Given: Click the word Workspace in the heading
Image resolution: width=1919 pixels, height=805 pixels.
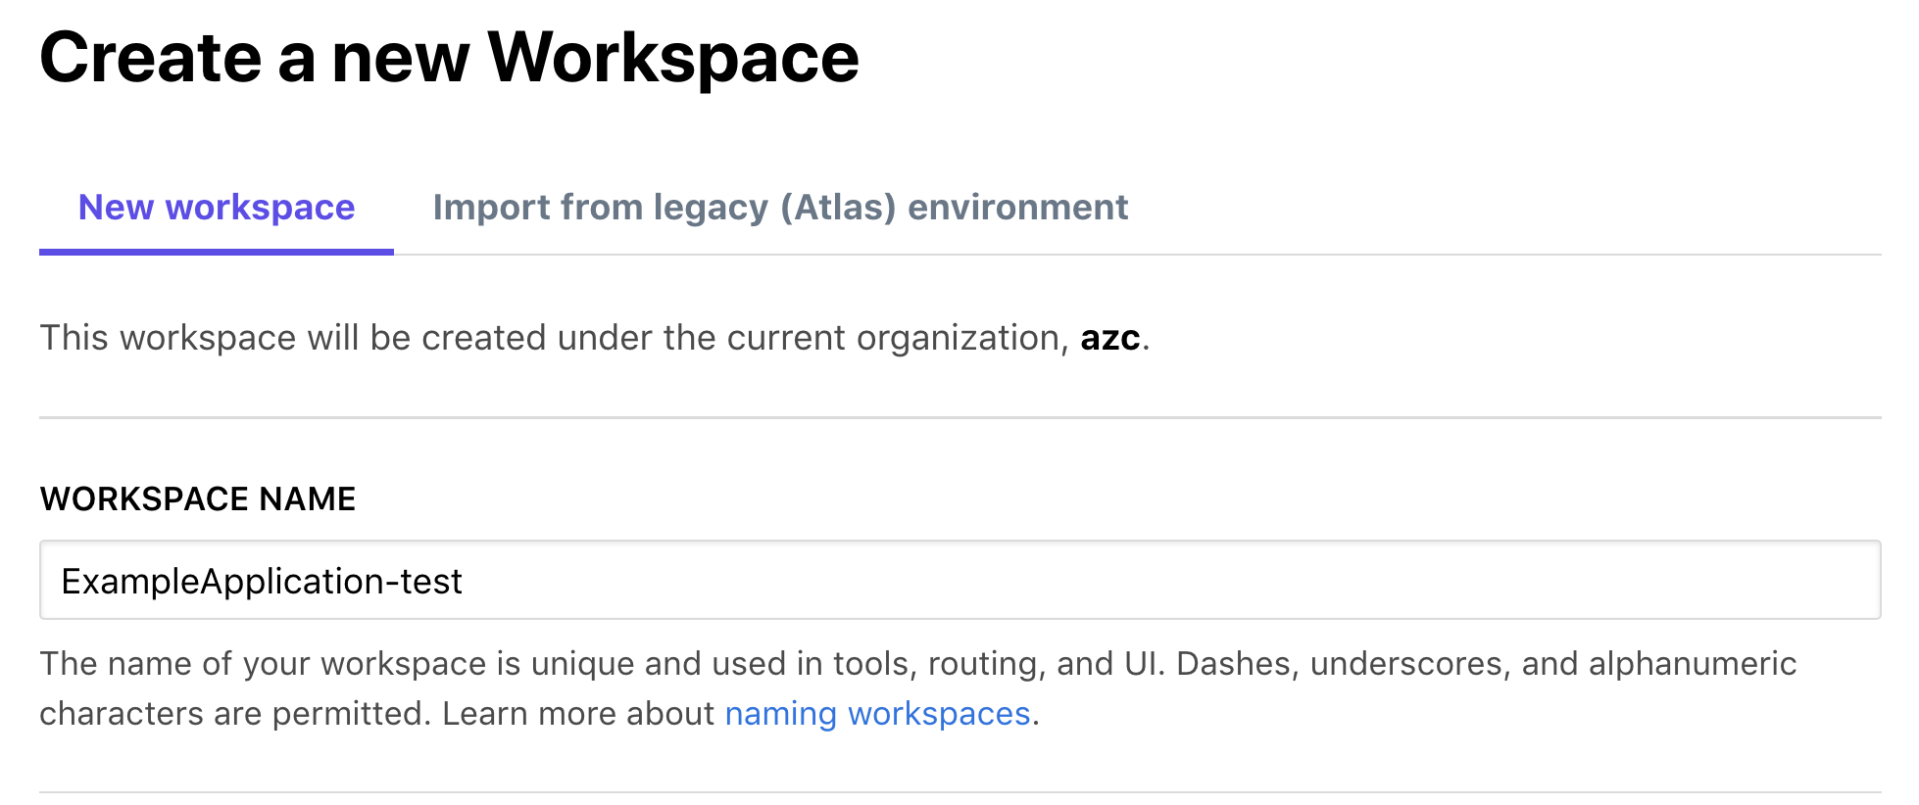Looking at the screenshot, I should pyautogui.click(x=672, y=58).
